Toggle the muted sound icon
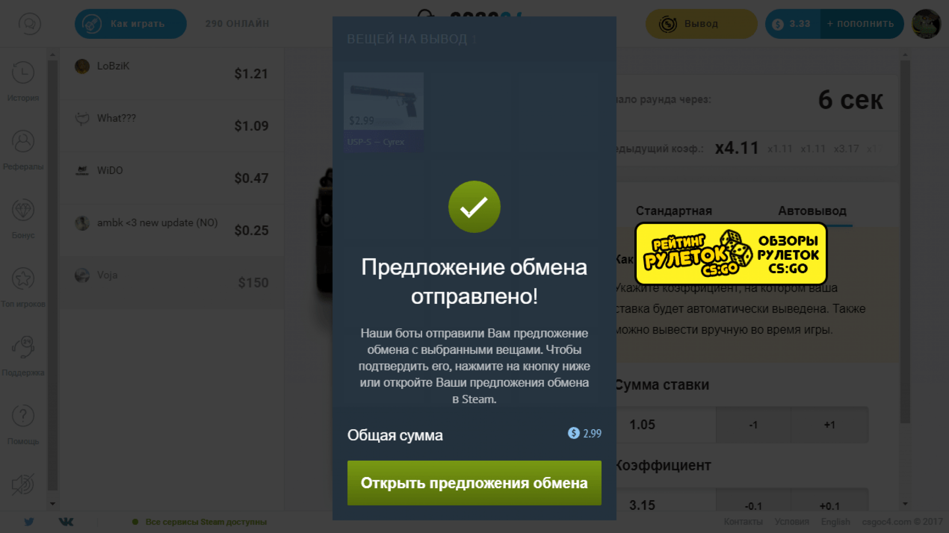 (x=23, y=484)
